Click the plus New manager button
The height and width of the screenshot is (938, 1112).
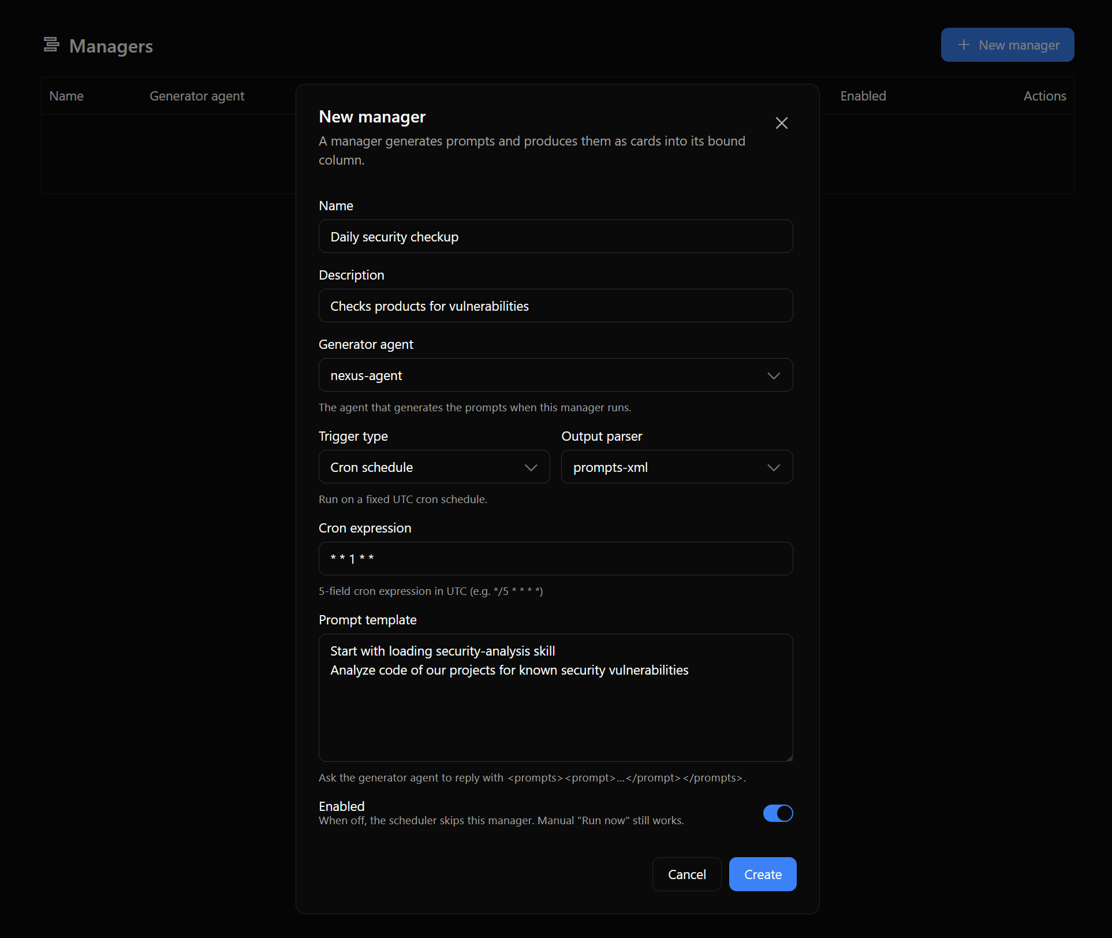[1007, 45]
